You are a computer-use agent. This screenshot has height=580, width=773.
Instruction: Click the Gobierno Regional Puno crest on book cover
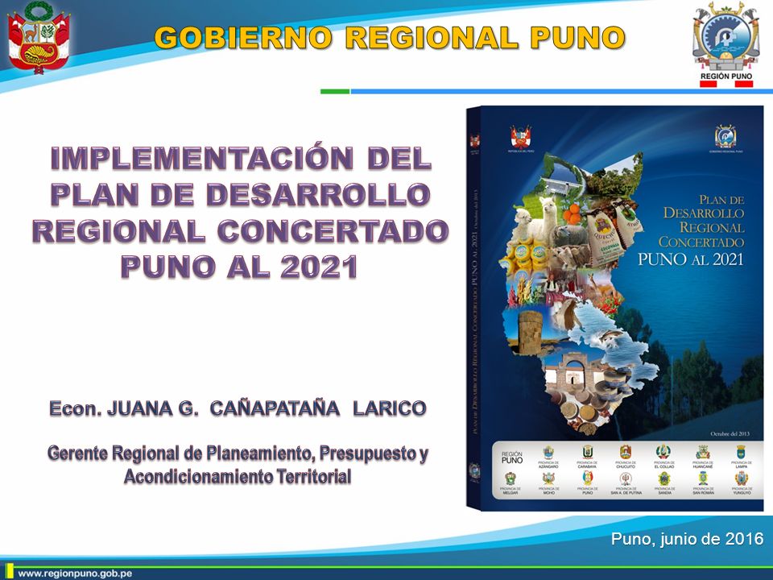pyautogui.click(x=725, y=136)
